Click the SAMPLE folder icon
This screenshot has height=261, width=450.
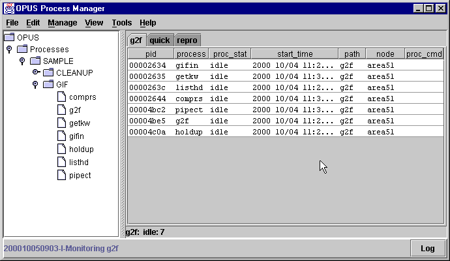[x=35, y=61]
